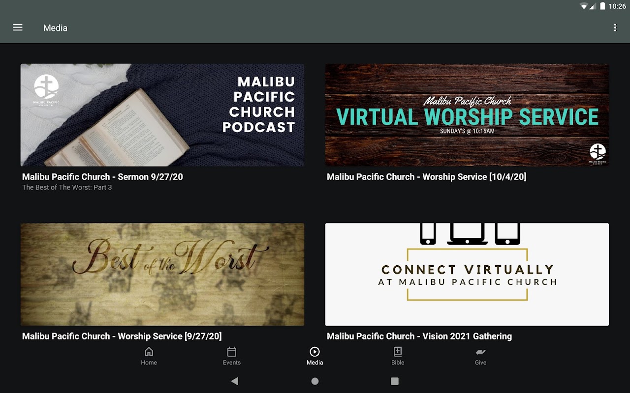Switch to the Bible tab label
Image resolution: width=630 pixels, height=393 pixels.
tap(398, 363)
